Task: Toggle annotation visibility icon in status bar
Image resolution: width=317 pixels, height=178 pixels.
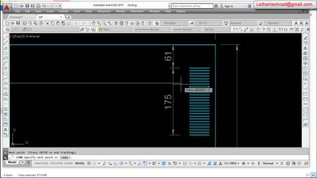Action: pyautogui.click(x=210, y=163)
